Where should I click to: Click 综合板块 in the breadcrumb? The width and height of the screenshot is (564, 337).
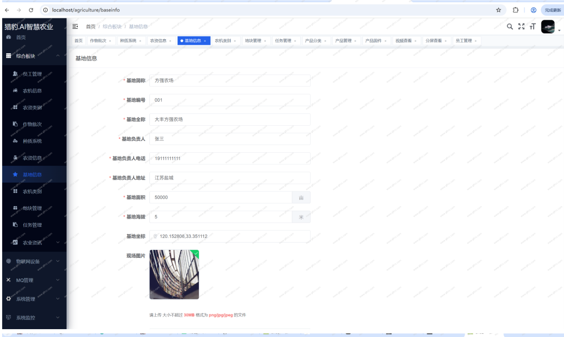coord(112,27)
